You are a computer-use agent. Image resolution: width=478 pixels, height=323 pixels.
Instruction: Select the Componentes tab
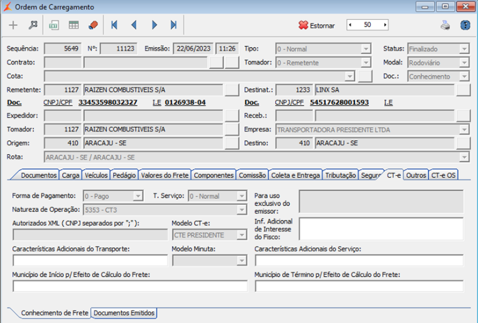214,175
